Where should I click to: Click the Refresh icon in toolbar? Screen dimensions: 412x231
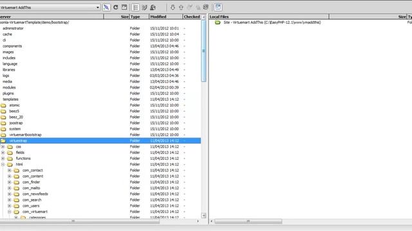pos(116,7)
